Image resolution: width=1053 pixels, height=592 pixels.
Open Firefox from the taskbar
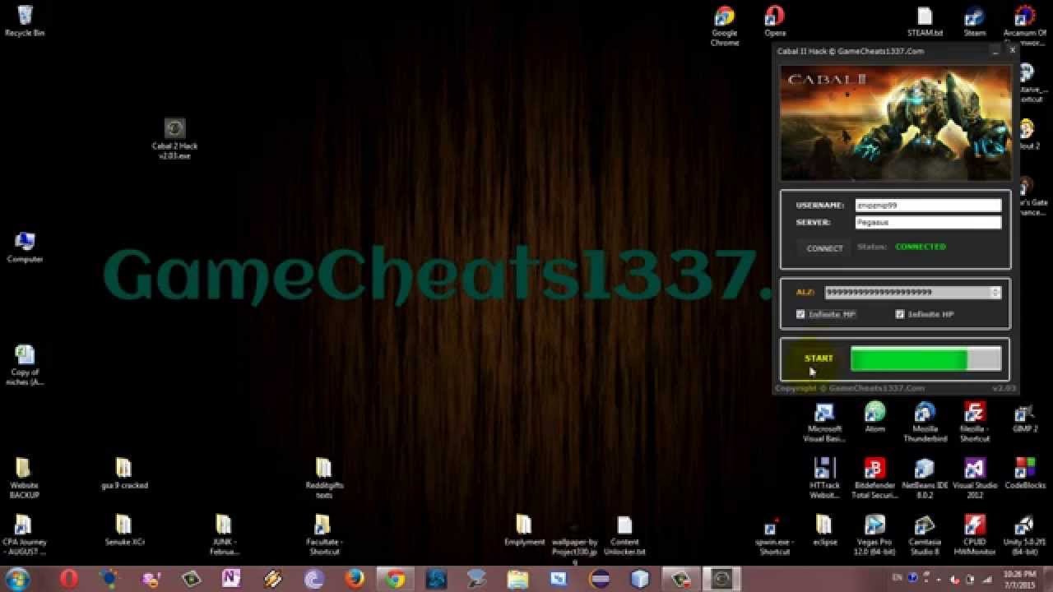355,579
